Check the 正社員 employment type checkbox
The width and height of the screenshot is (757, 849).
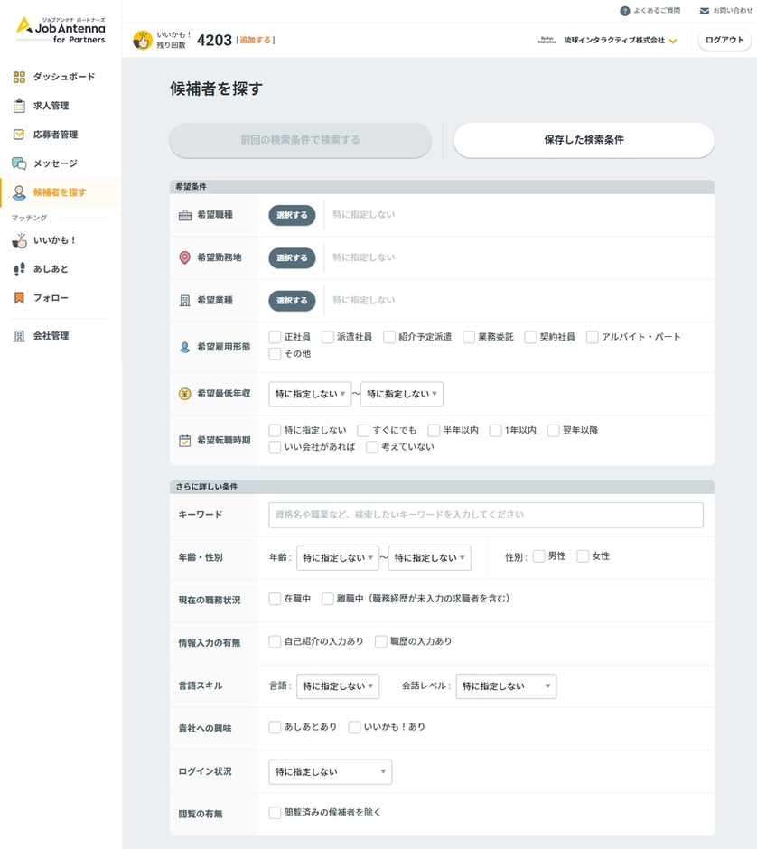(x=274, y=336)
